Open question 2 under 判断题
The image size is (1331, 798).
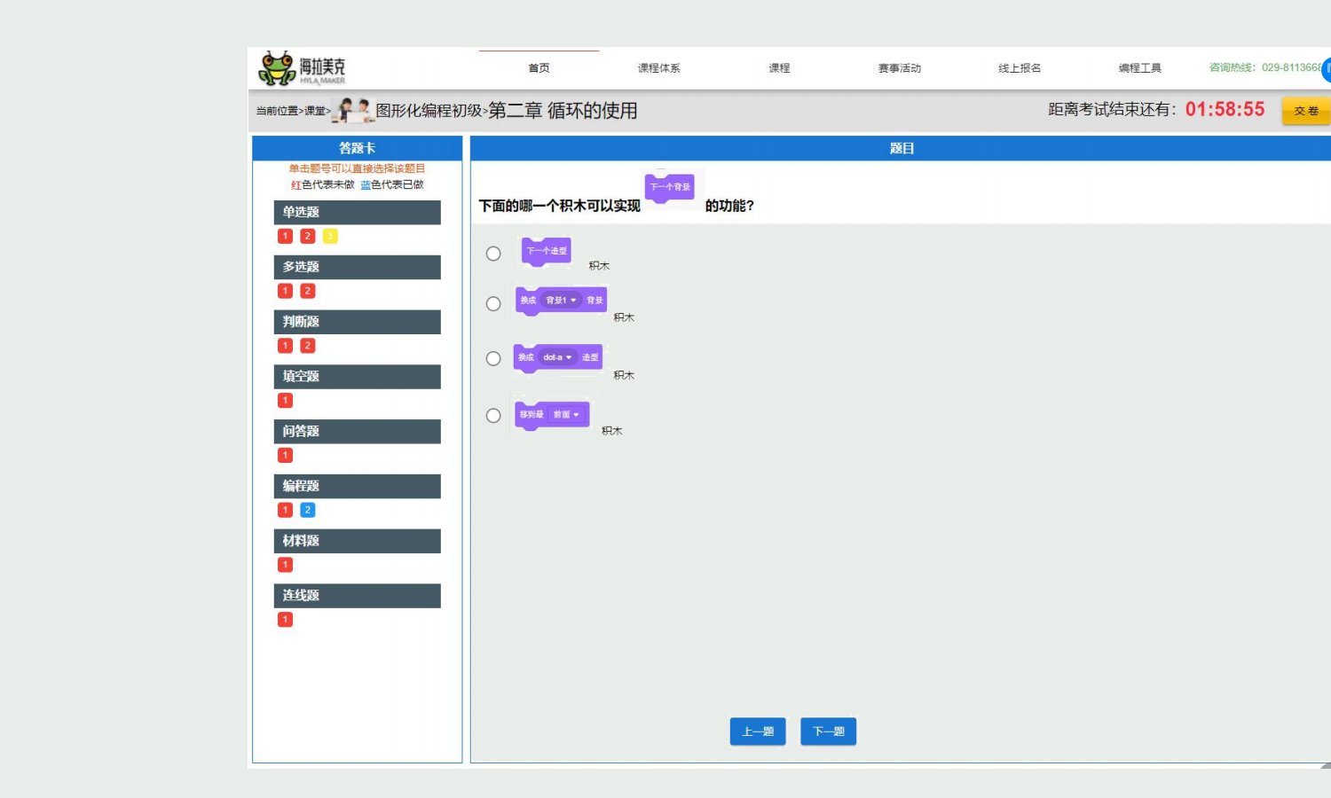click(x=308, y=346)
